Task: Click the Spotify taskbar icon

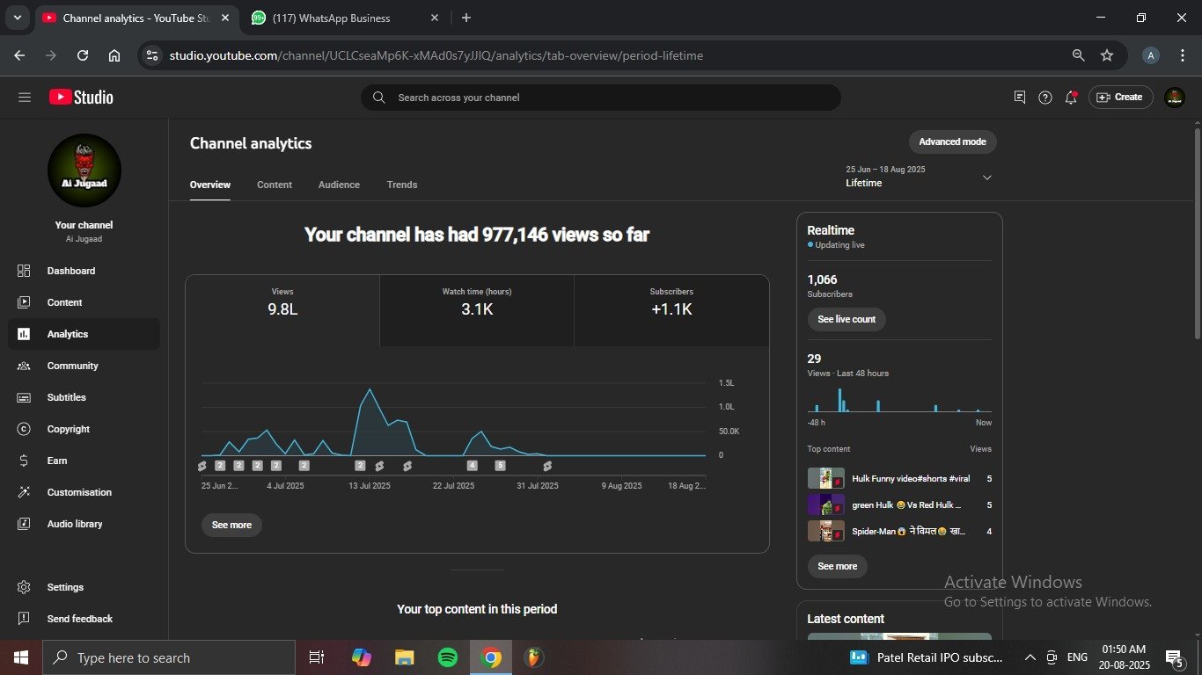Action: (x=447, y=657)
